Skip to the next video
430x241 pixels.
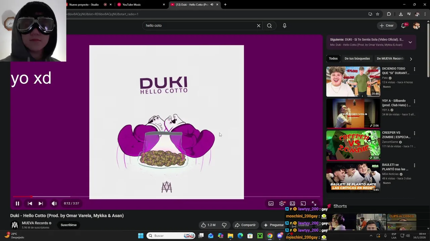tap(41, 203)
